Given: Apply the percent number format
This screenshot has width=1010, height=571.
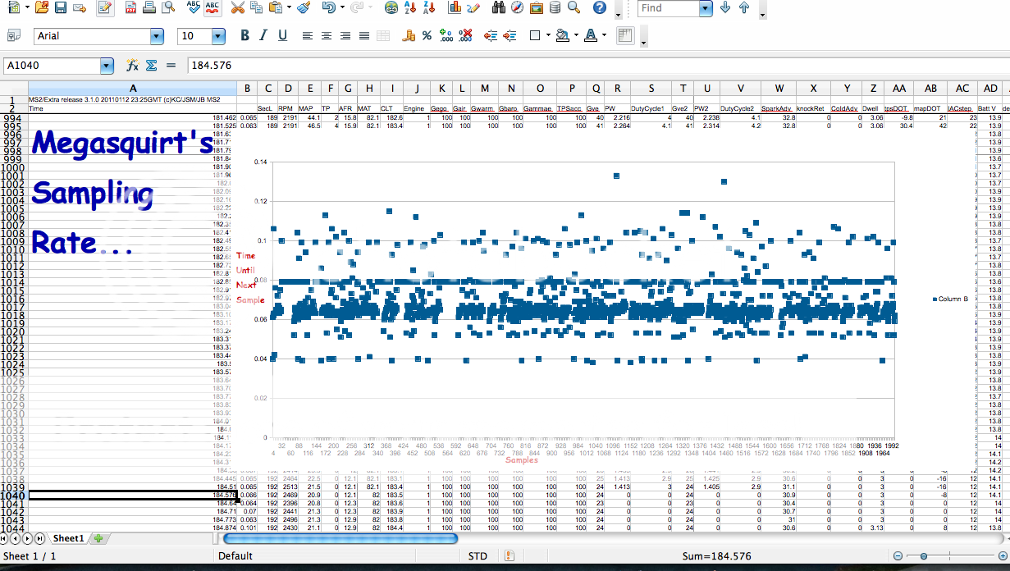Looking at the screenshot, I should [427, 36].
